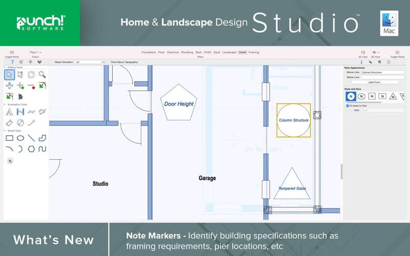
Task: Switch to the Deck plan tab
Action: [x=217, y=52]
